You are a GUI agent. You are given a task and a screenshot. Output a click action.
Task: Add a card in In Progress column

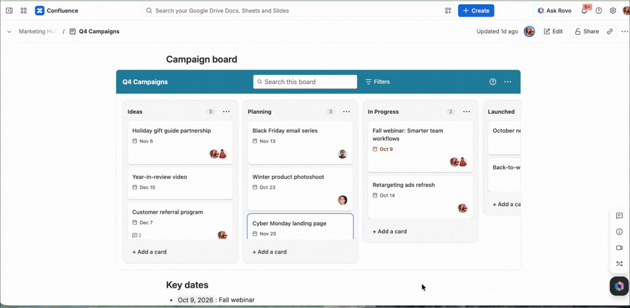tap(390, 231)
